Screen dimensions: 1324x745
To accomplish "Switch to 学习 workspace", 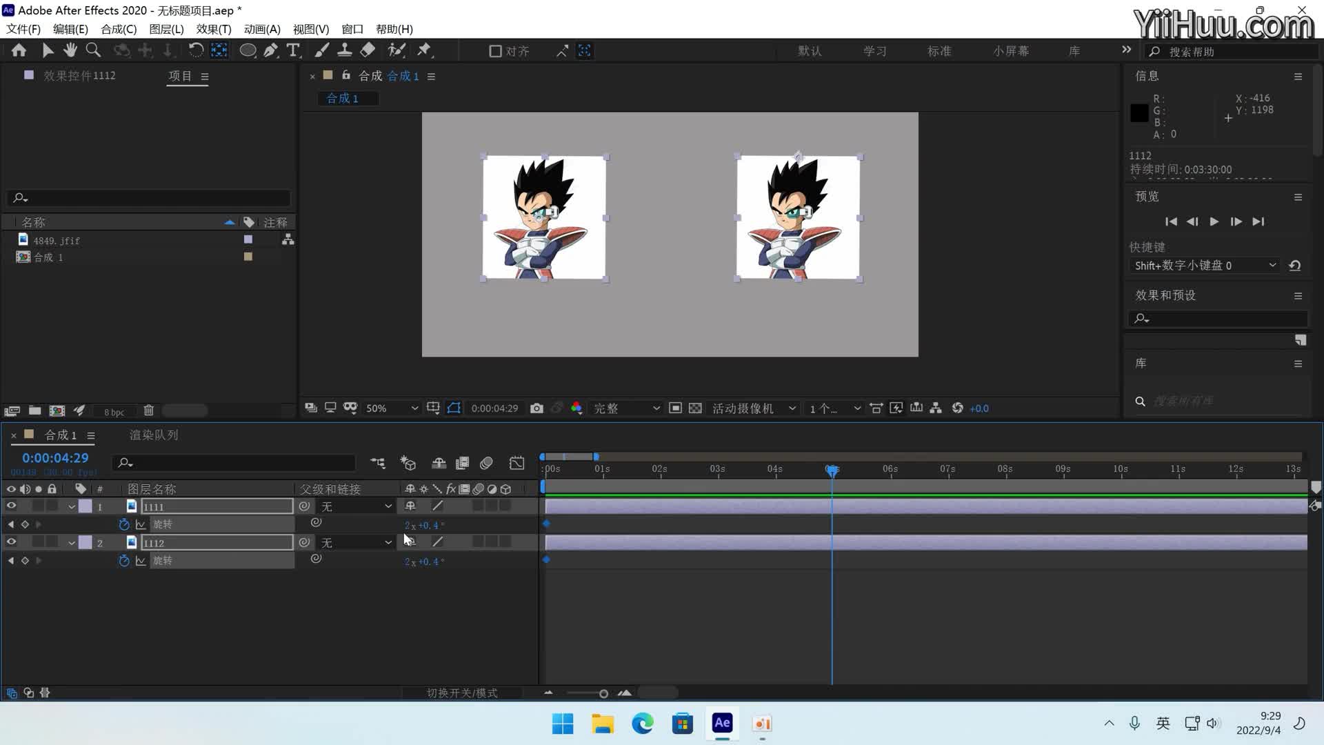I will click(874, 51).
